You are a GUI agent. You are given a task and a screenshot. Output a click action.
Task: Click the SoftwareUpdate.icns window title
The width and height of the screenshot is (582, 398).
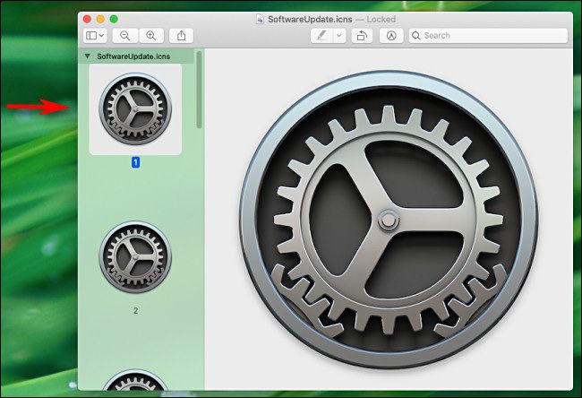click(x=310, y=20)
